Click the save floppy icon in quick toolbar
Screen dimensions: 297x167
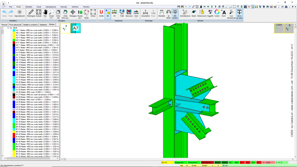[x=179, y=7]
